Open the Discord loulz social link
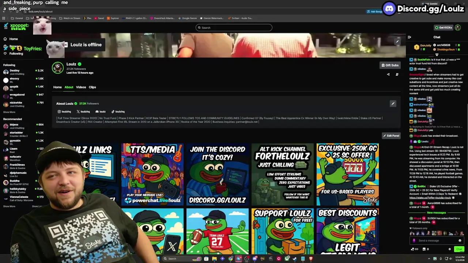 point(101,111)
